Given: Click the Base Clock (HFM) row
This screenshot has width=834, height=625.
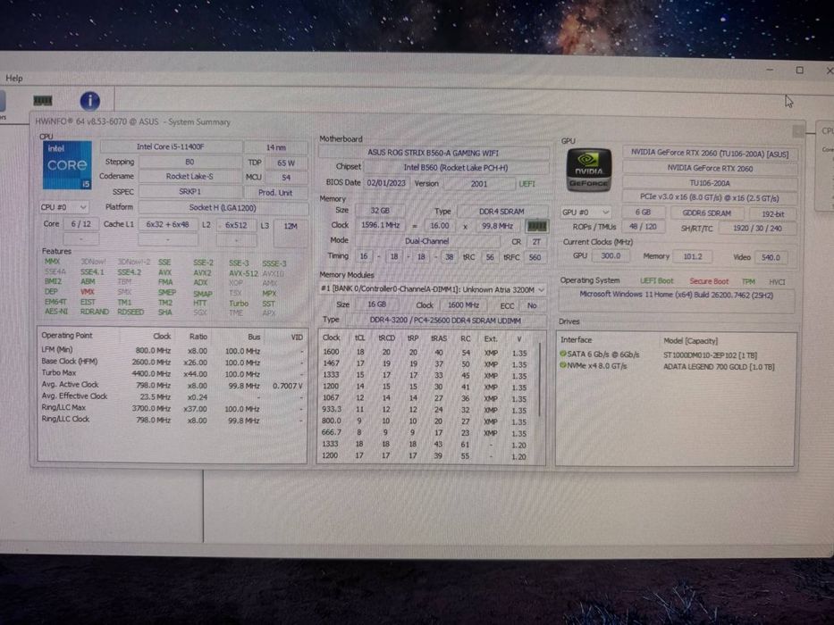Looking at the screenshot, I should [173, 362].
